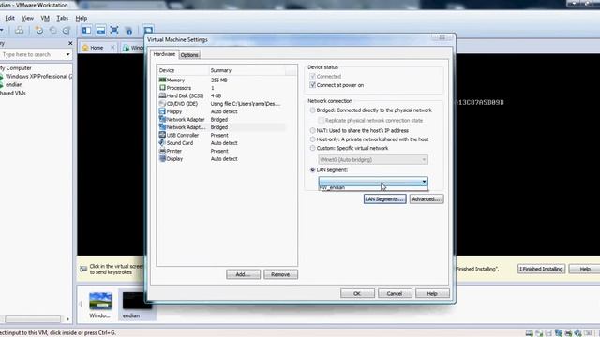Image resolution: width=600 pixels, height=337 pixels.
Task: Click the CD/DVD status bar icon
Action: (539, 333)
